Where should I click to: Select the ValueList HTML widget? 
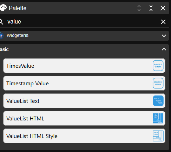coord(84,118)
